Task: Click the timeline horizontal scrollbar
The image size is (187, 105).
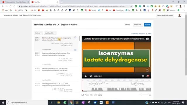Action: [x=84, y=91]
